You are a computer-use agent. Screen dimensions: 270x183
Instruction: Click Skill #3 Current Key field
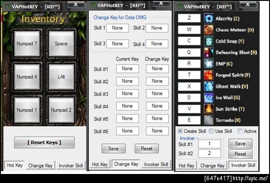(127, 94)
